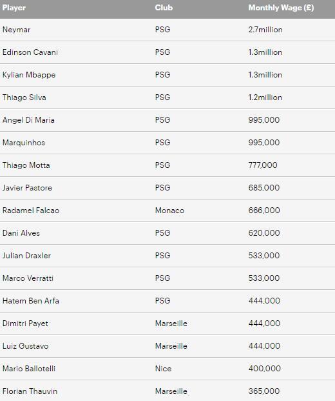The height and width of the screenshot is (401, 335).
Task: Click the Player column header
Action: [x=14, y=8]
